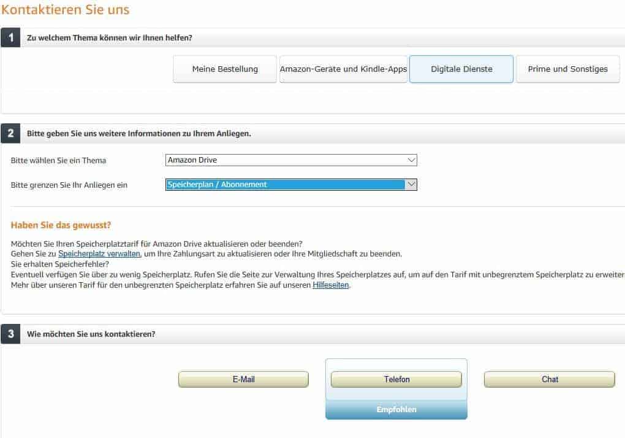Click the step 1 number badge
This screenshot has height=438, width=625.
click(x=11, y=37)
